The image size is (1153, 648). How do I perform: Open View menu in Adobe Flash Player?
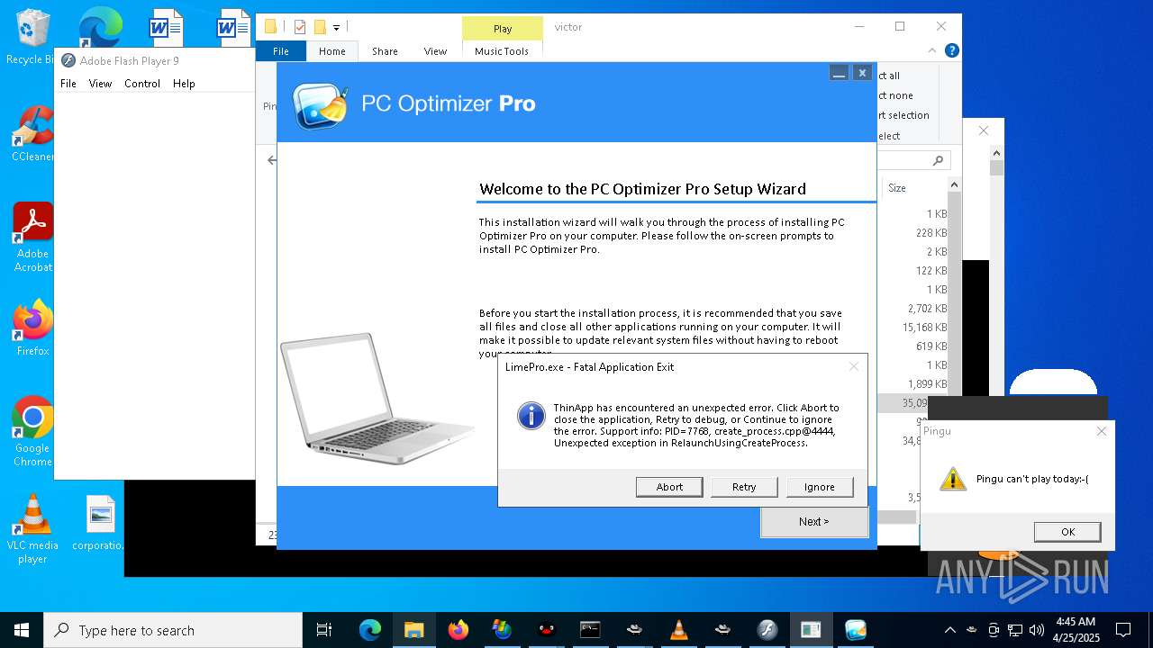100,84
